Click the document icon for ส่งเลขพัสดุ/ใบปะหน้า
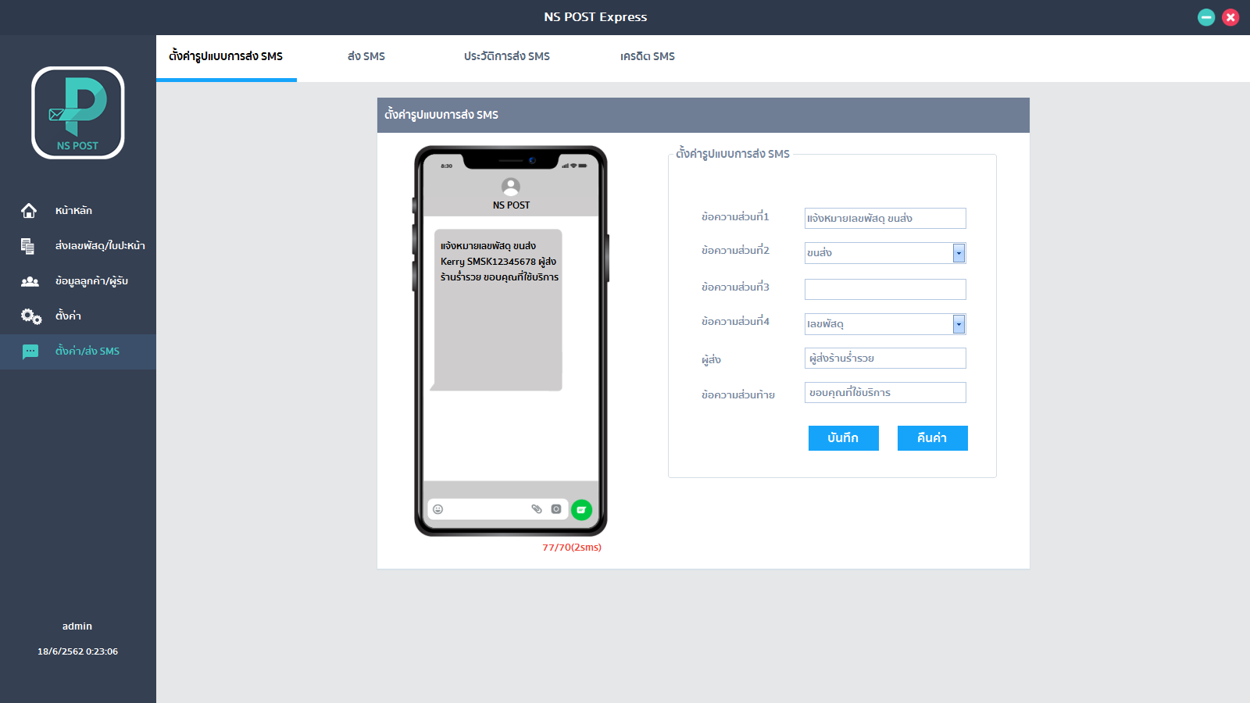Image resolution: width=1250 pixels, height=703 pixels. point(28,246)
